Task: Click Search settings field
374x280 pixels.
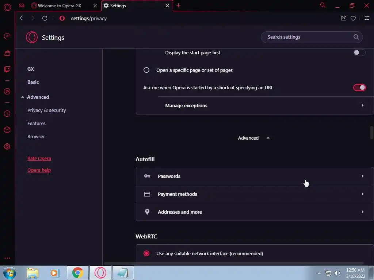Action: [x=312, y=37]
